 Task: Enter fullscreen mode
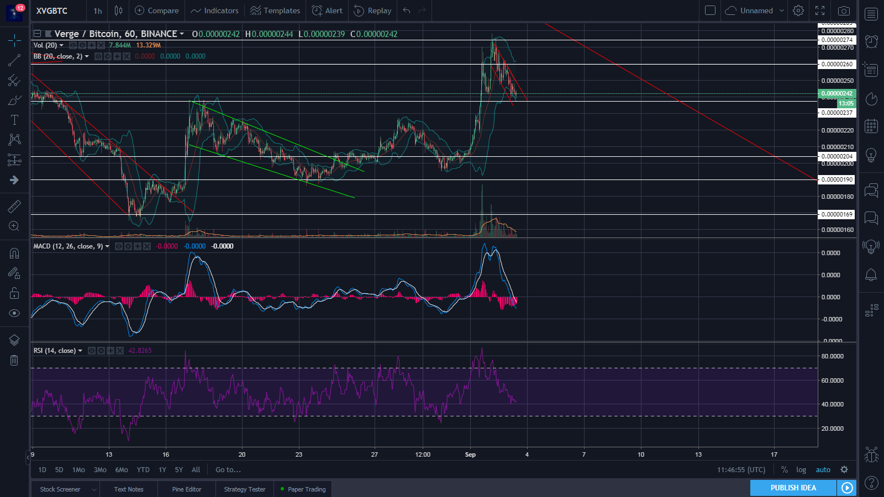coord(820,10)
